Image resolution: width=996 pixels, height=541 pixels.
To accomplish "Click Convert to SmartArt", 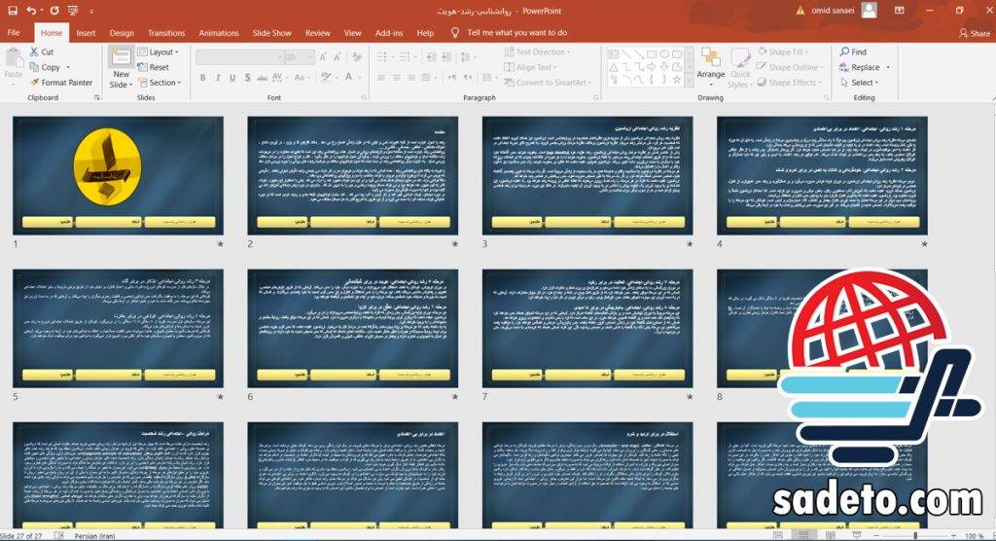I will [x=547, y=82].
